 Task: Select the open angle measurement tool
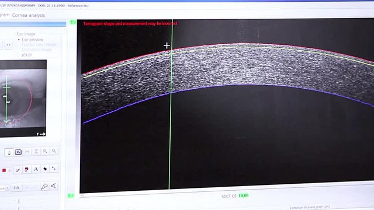53,186
